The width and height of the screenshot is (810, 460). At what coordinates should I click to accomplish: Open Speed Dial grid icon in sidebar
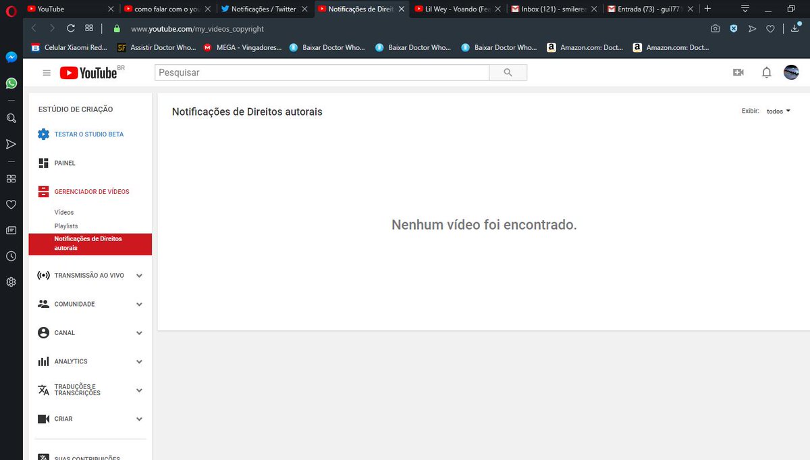(11, 179)
